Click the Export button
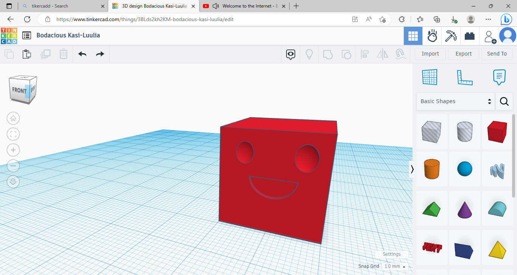 coord(464,54)
